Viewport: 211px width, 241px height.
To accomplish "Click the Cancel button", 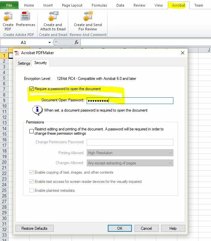I will pos(146,228).
